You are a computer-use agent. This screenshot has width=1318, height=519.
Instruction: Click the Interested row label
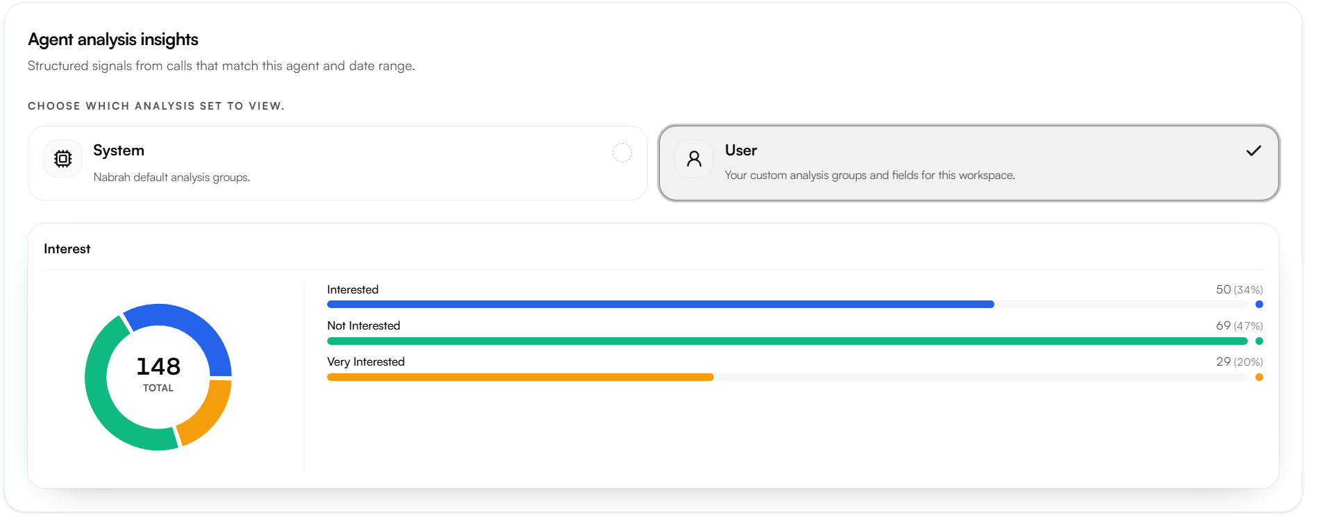point(353,290)
